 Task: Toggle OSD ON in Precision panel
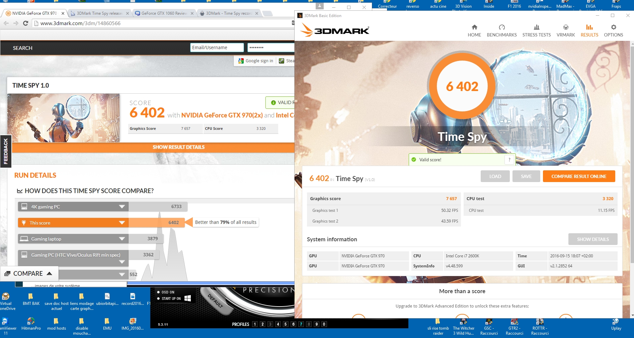tap(166, 292)
